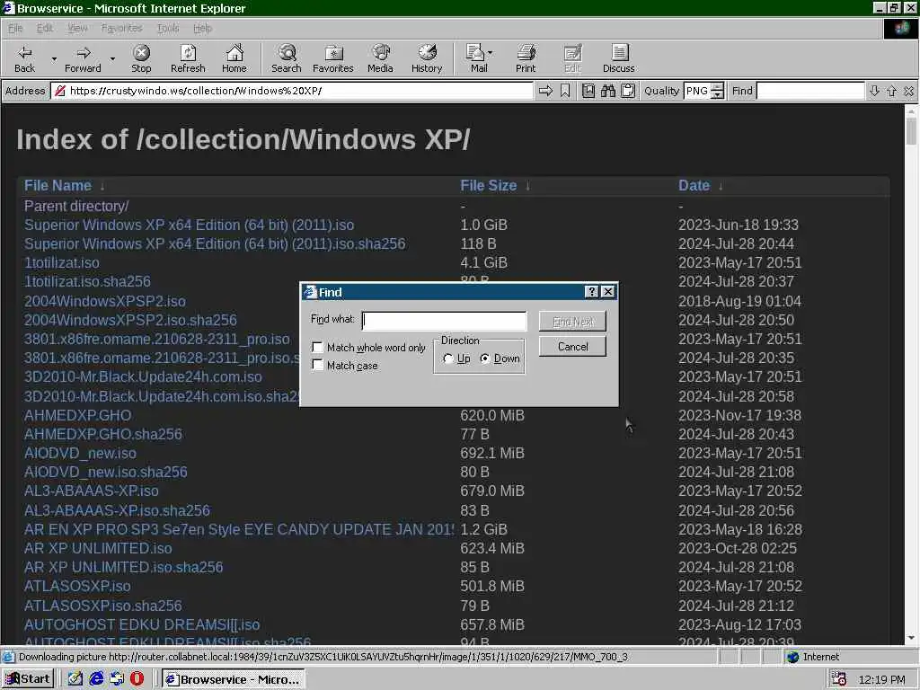Open the Back button history dropdown arrow
Image resolution: width=920 pixels, height=690 pixels.
pos(53,58)
